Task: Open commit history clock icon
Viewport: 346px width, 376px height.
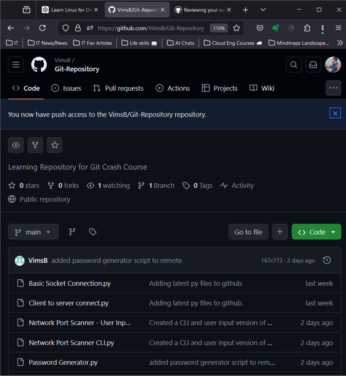Action: pyautogui.click(x=327, y=260)
